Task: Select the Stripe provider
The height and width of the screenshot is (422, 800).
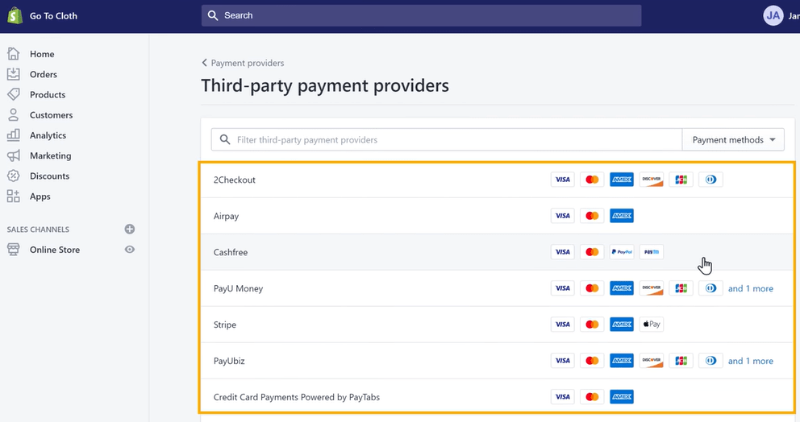Action: click(498, 324)
